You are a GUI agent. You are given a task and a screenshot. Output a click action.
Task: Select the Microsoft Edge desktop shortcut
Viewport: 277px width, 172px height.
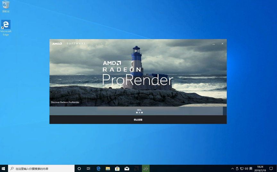(6, 28)
